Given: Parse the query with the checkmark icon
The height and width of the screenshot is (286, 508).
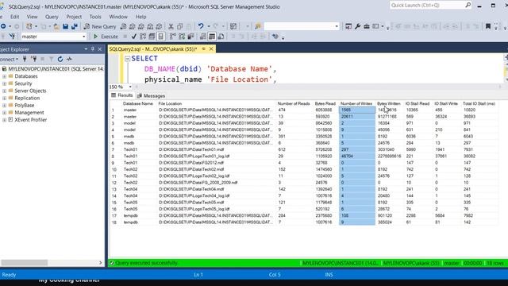Looking at the screenshot, I should 134,37.
